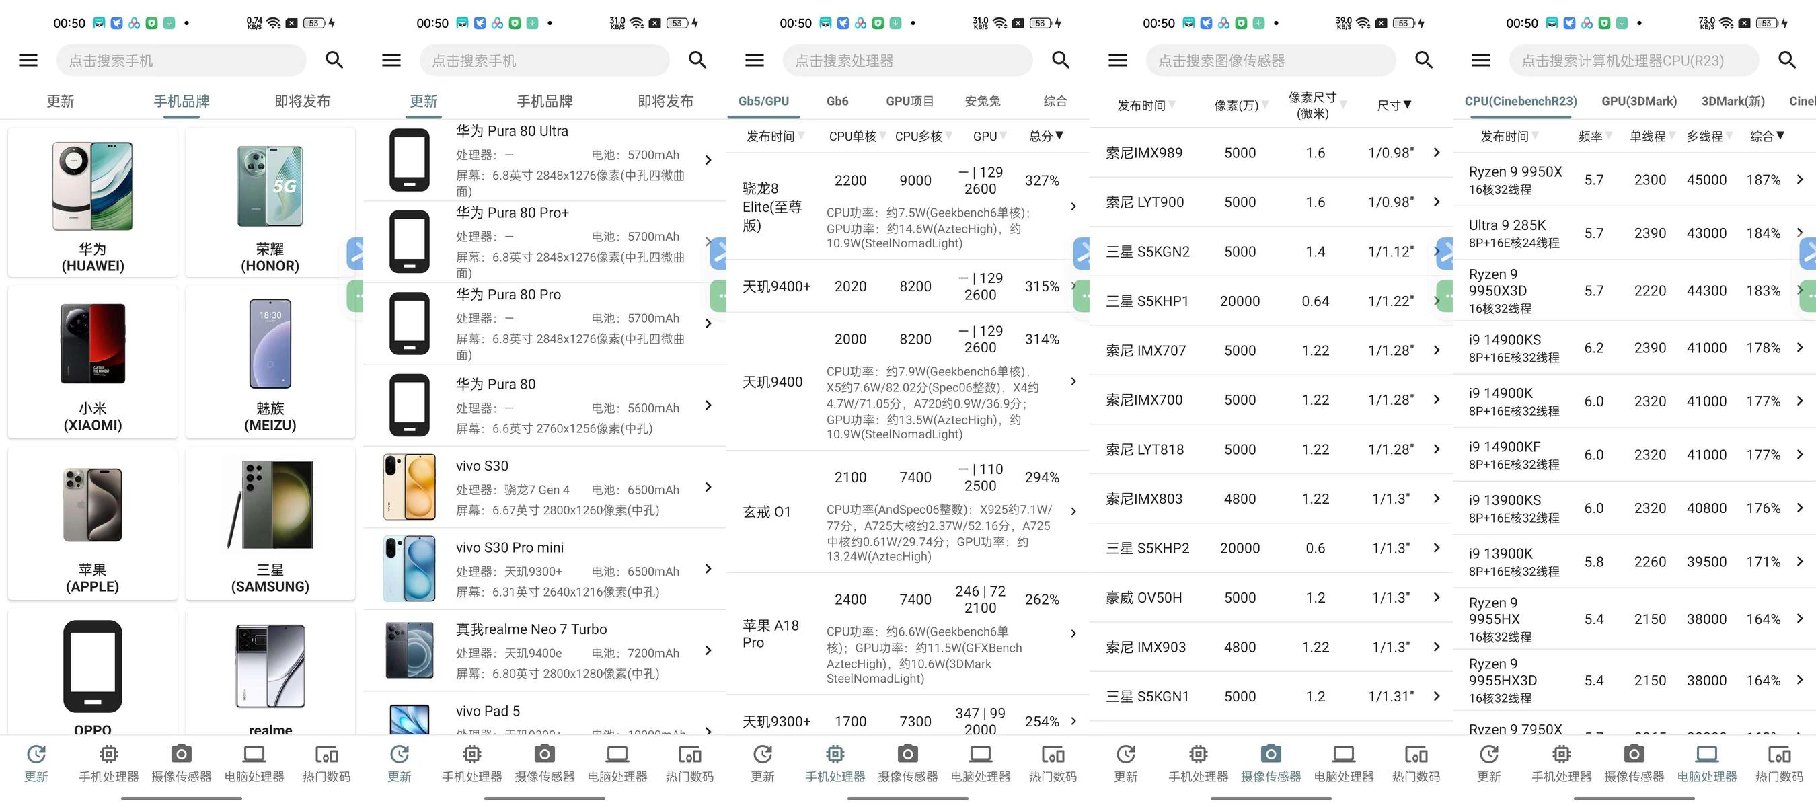Sort image sensors by 尺寸 column
The height and width of the screenshot is (807, 1816).
click(1394, 105)
